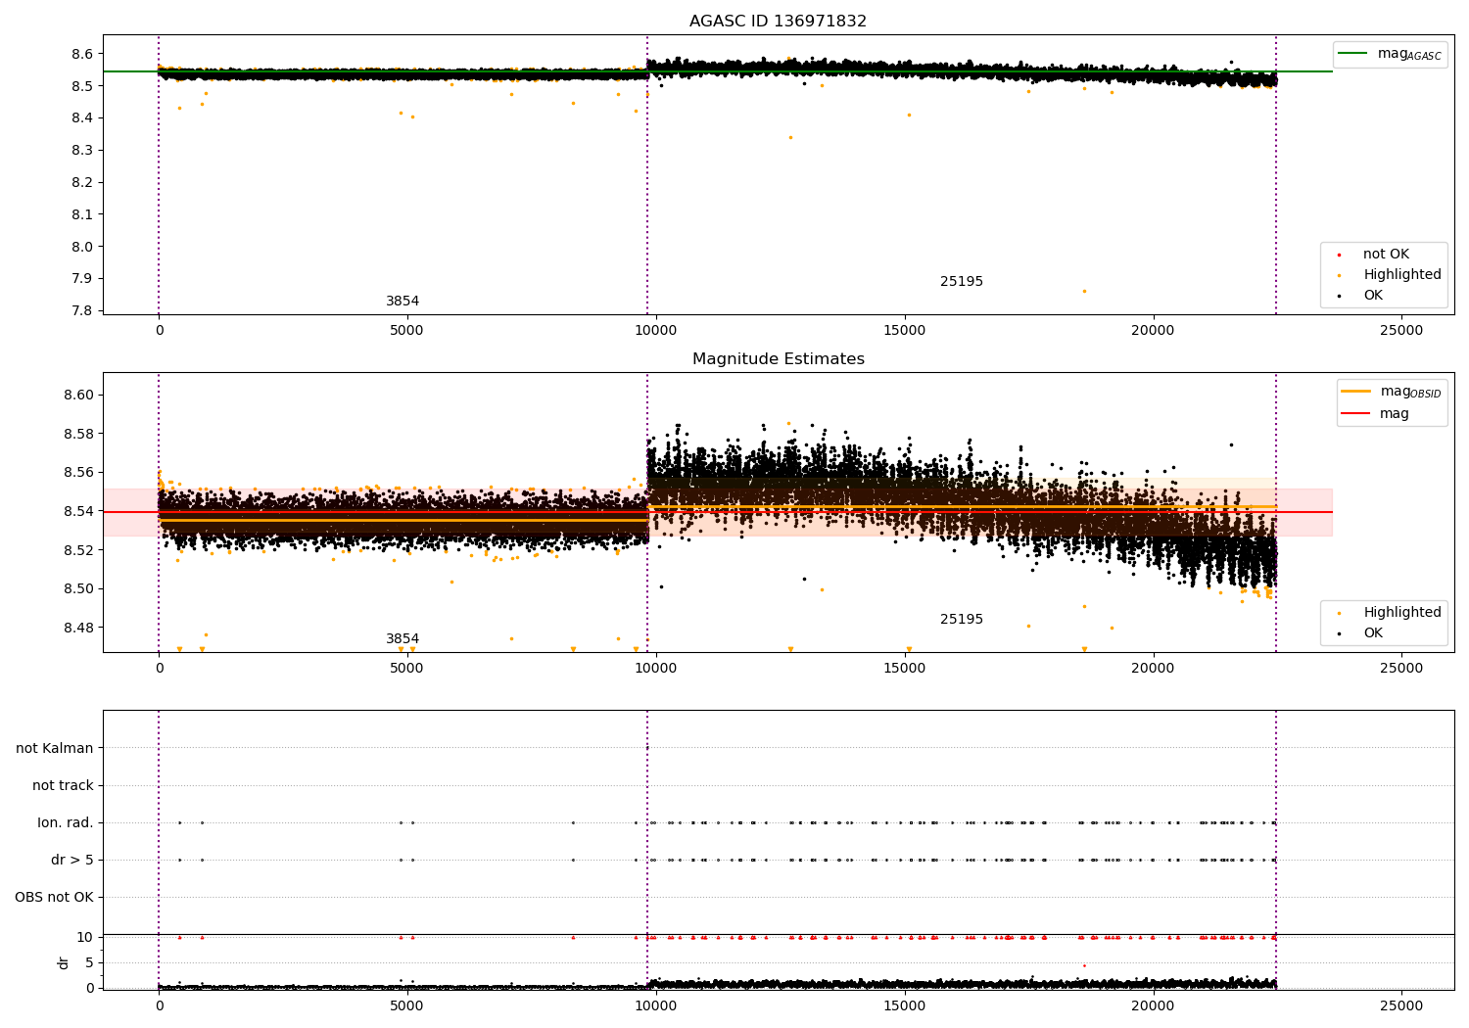This screenshot has width=1469, height=1028.
Task: Click the 'Magnitude Estimates' subplot title
Action: 778,358
